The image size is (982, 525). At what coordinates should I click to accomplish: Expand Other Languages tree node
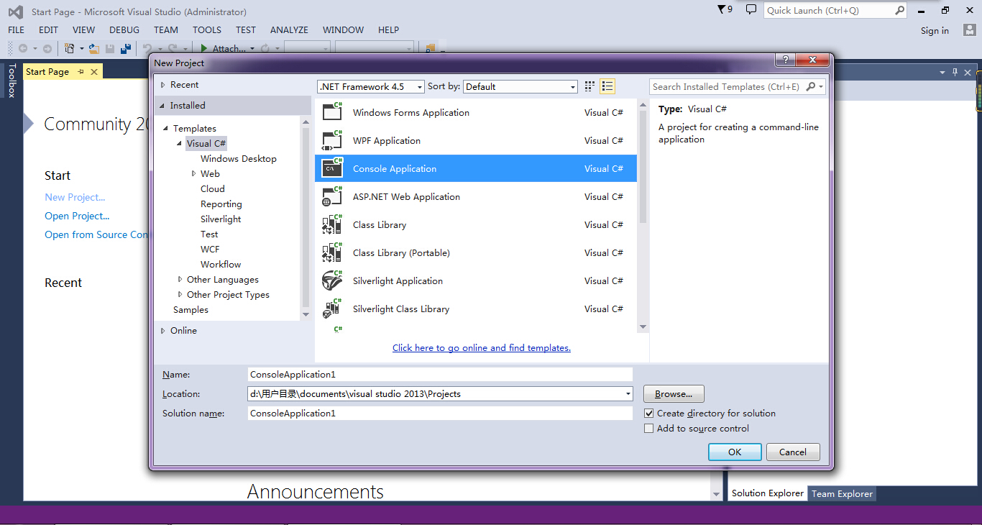[x=180, y=280]
